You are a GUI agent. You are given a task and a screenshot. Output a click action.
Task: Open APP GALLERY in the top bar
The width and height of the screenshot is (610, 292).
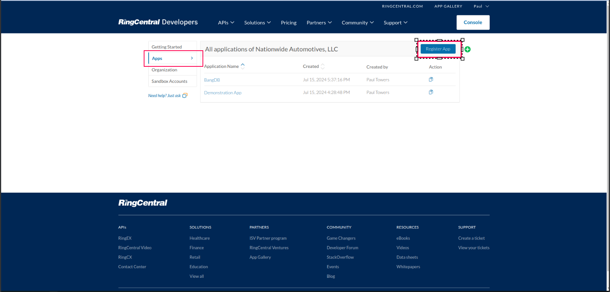coord(448,6)
